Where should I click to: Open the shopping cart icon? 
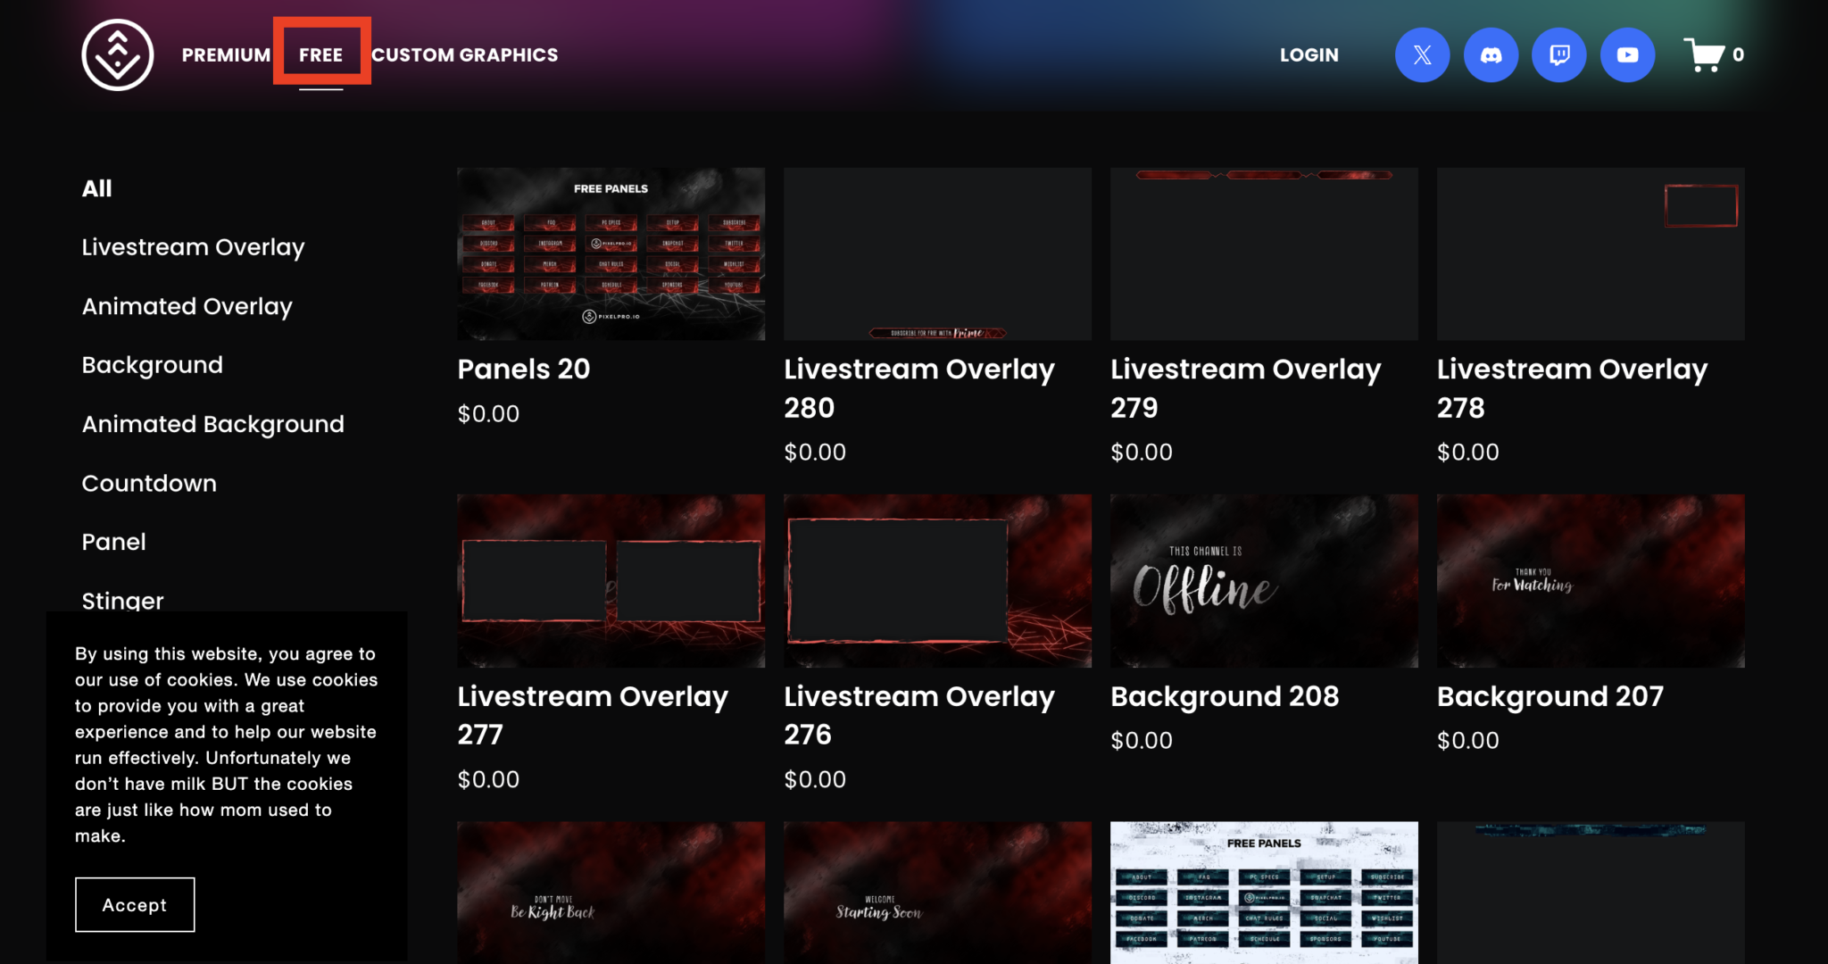point(1704,54)
